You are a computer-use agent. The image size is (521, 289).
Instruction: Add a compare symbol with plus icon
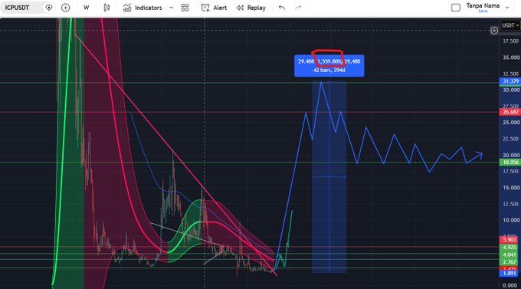coord(65,8)
